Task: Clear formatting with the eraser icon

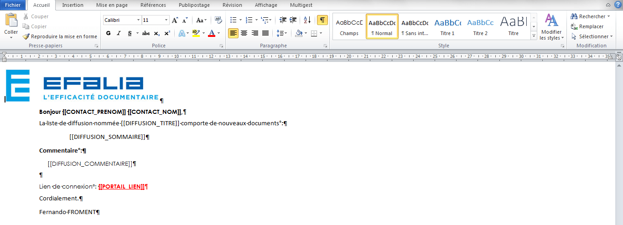Action: pos(218,20)
